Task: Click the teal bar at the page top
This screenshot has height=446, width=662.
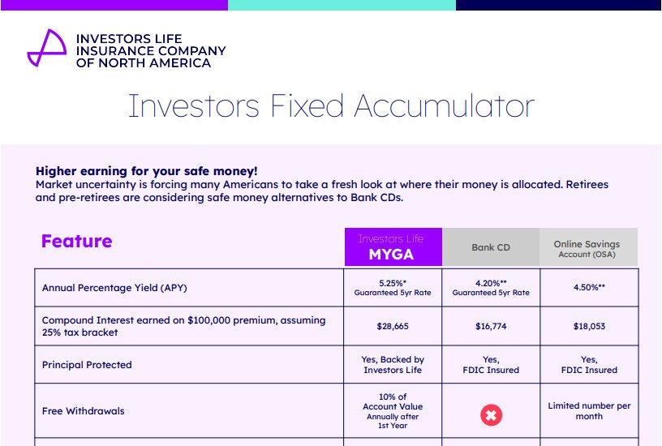Action: pyautogui.click(x=341, y=5)
